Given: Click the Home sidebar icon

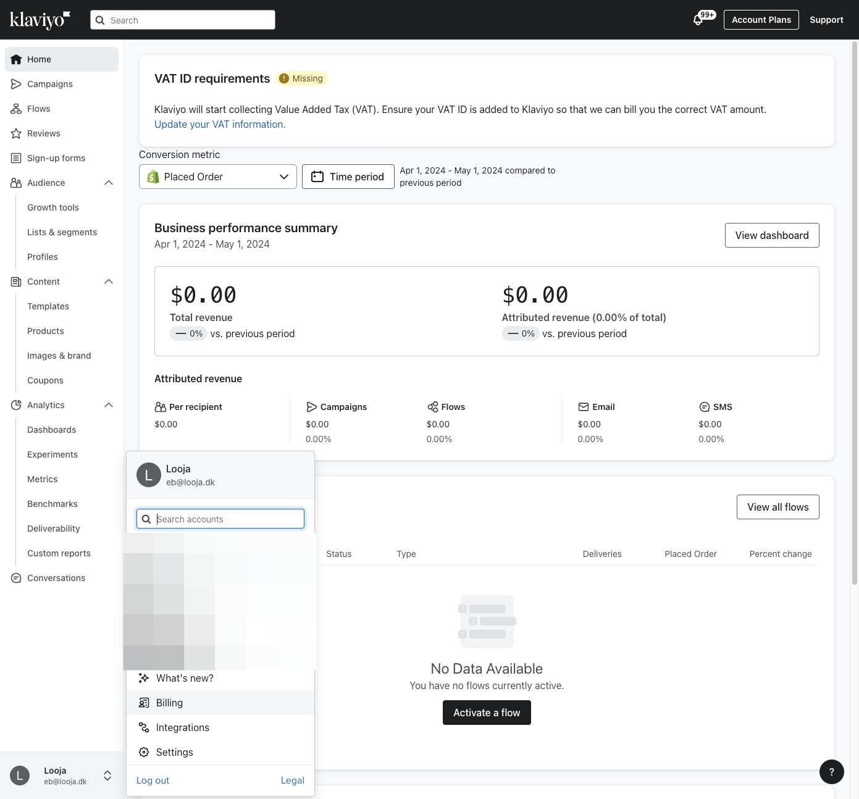Looking at the screenshot, I should pos(16,59).
